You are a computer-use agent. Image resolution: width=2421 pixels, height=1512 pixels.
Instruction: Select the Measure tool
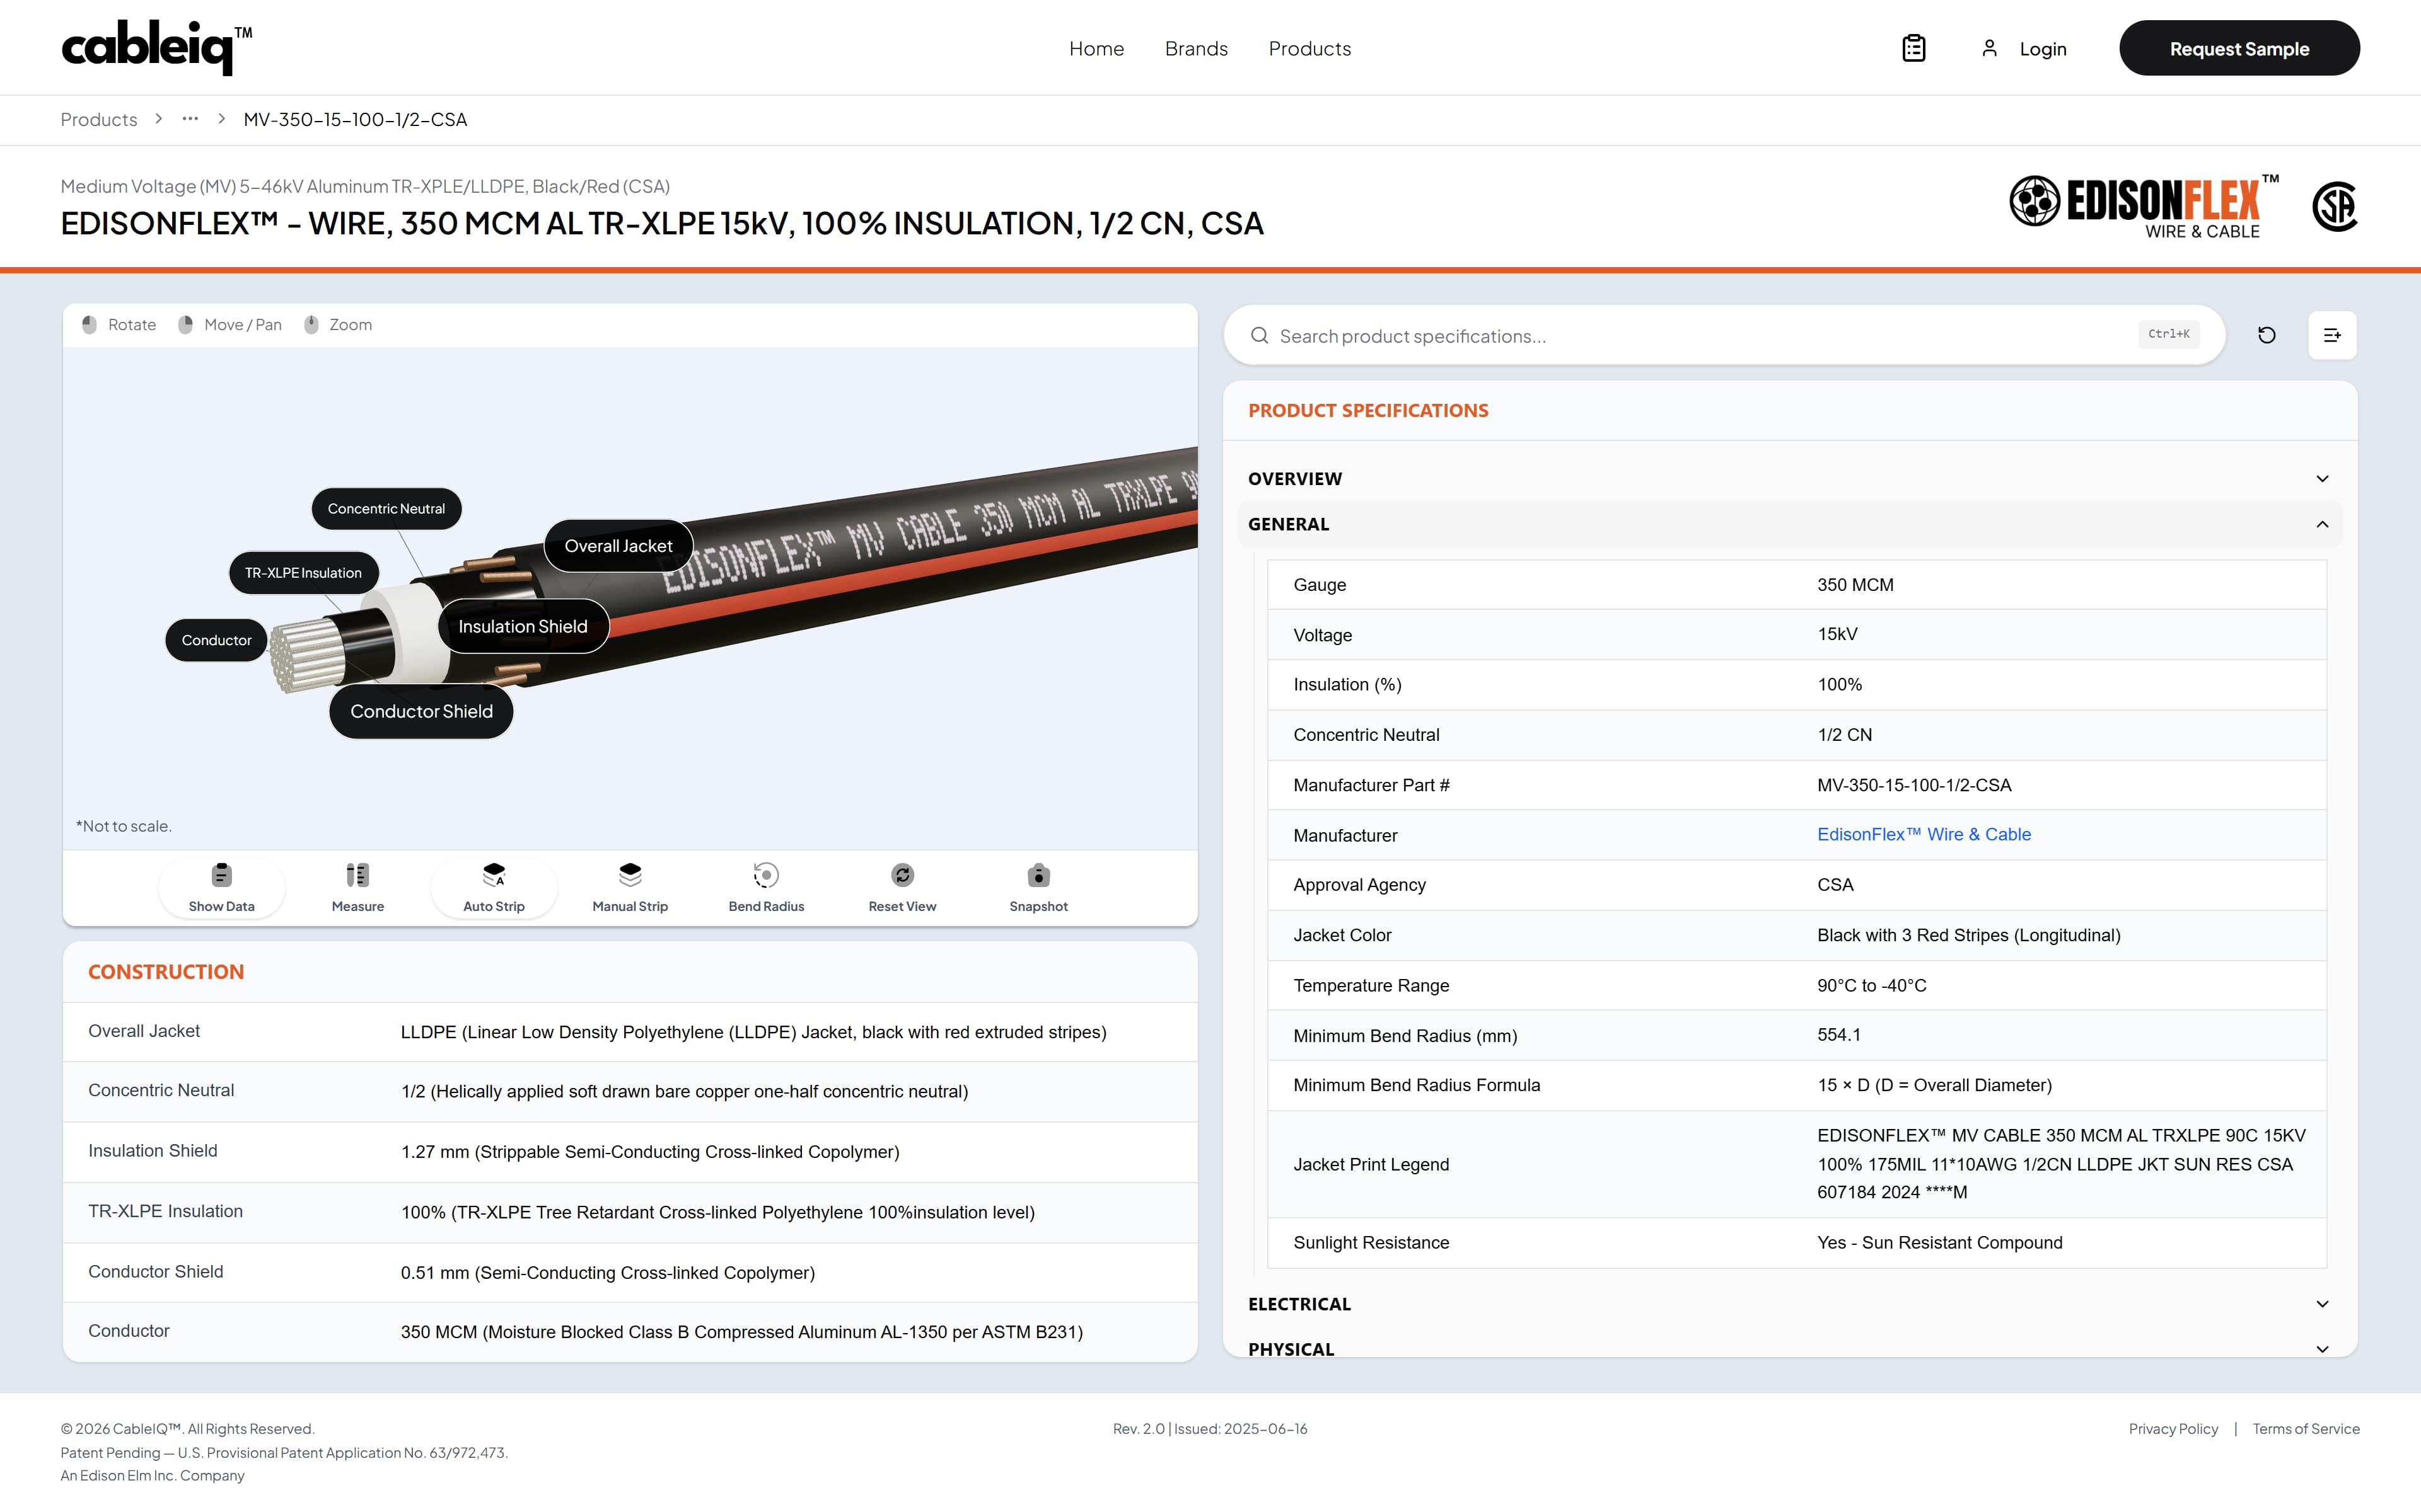click(x=357, y=887)
